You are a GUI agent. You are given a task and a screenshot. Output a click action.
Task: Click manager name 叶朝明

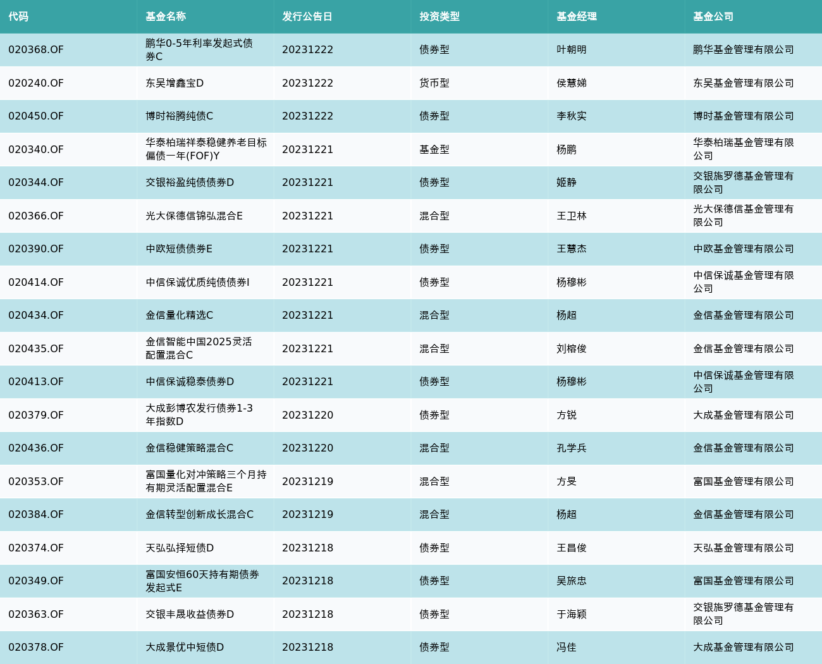tap(572, 50)
